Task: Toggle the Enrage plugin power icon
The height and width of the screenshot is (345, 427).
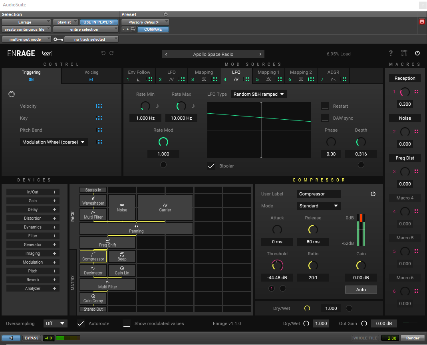Action: [x=417, y=53]
